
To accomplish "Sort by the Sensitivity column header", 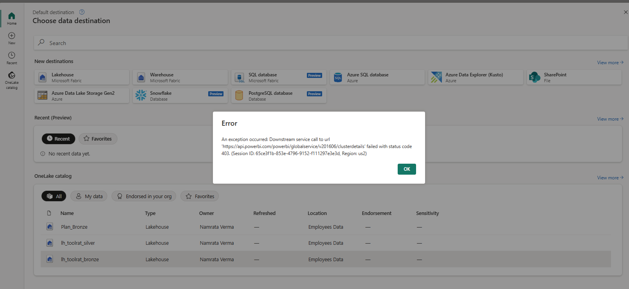I will 427,213.
